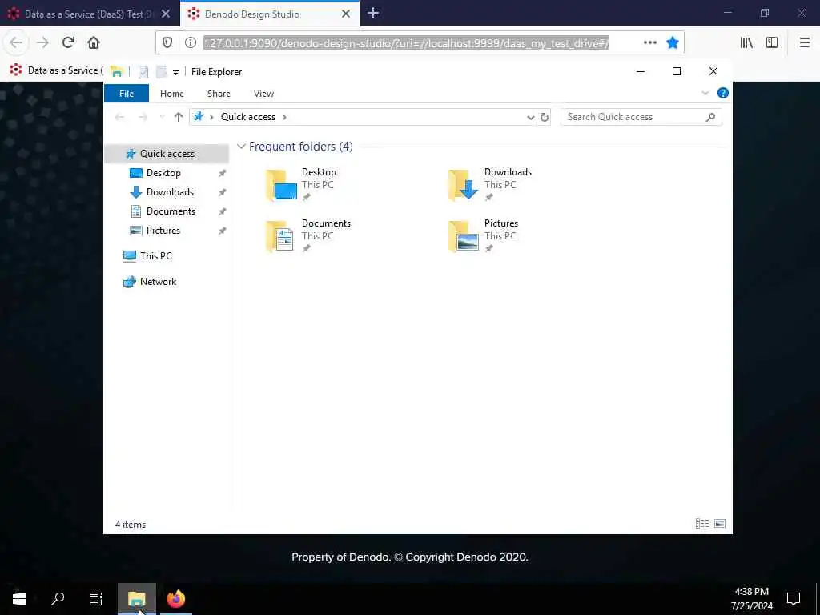This screenshot has width=820, height=615.
Task: Click the Firefox address bar URL
Action: (406, 43)
